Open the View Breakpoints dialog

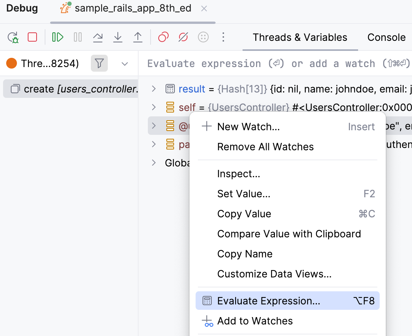point(163,37)
